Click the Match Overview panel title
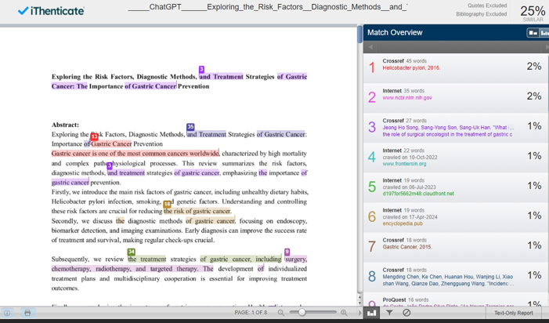 point(395,33)
